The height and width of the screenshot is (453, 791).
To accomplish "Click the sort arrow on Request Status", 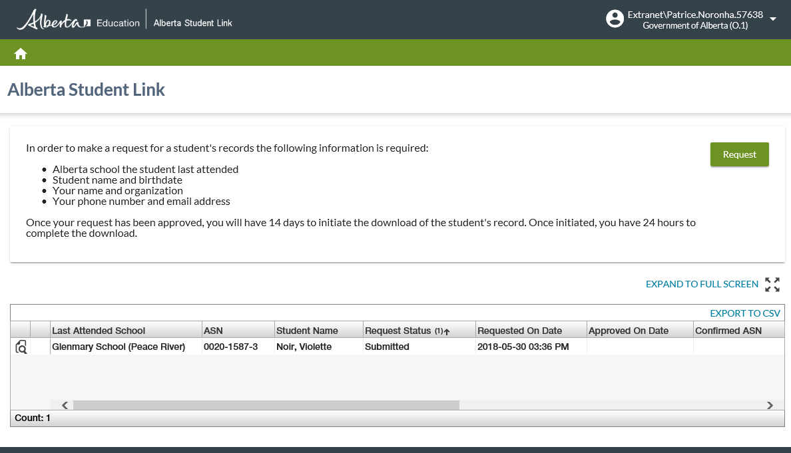I will (447, 331).
